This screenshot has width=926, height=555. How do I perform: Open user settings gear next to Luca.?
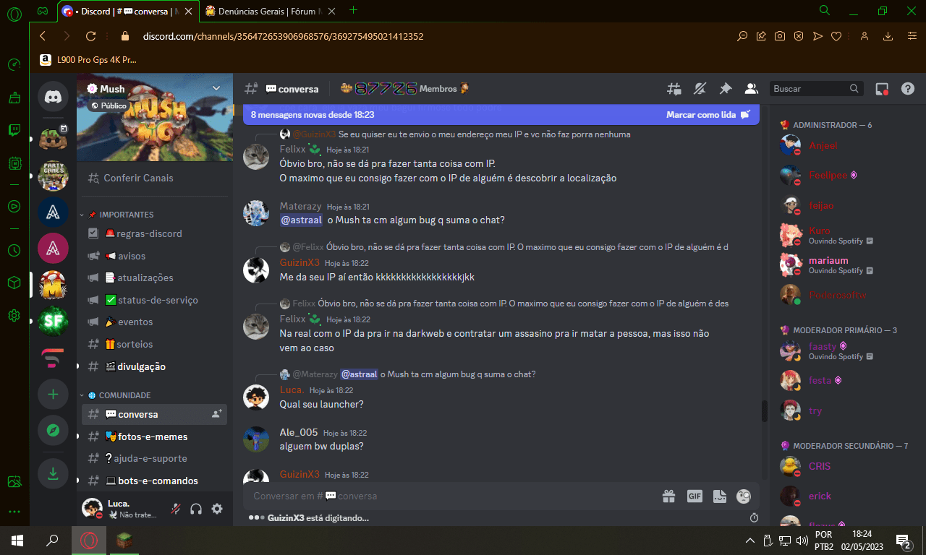click(217, 509)
